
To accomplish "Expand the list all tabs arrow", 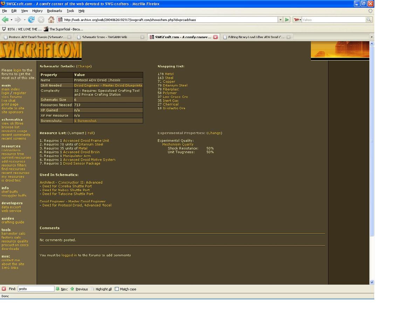I will (x=371, y=37).
